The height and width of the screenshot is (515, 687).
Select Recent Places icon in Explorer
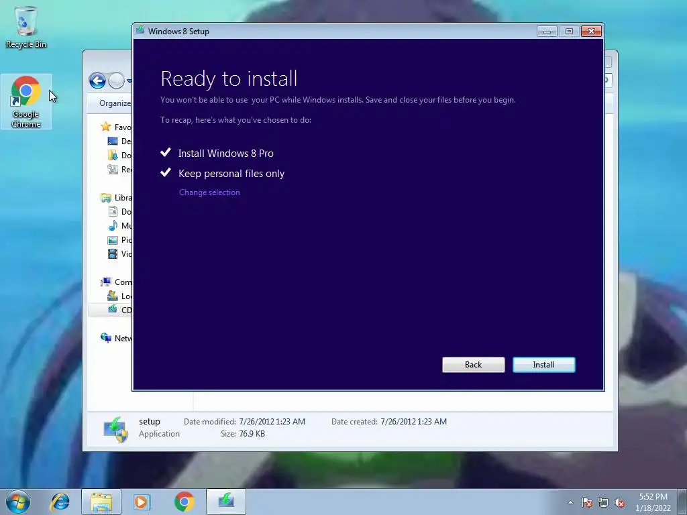(113, 169)
